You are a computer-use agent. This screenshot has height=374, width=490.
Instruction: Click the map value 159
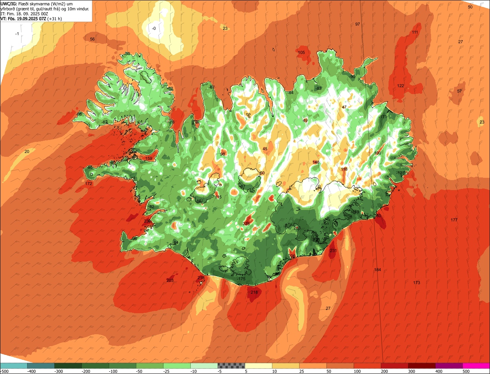[149, 158]
